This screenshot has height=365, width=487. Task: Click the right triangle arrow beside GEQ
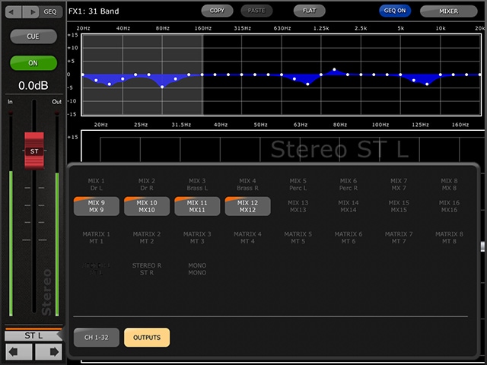pos(31,11)
